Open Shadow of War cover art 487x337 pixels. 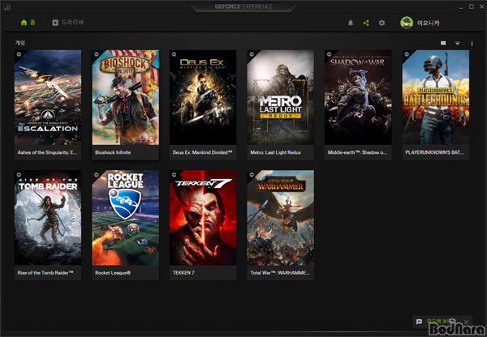[x=358, y=97]
